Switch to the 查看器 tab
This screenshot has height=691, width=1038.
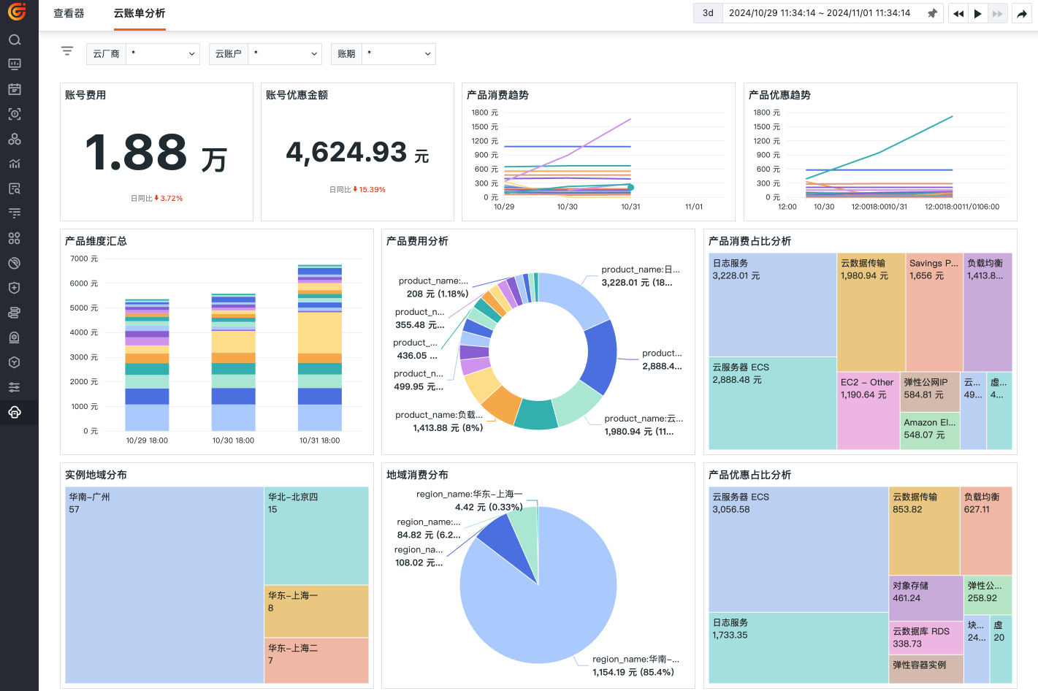tap(69, 13)
